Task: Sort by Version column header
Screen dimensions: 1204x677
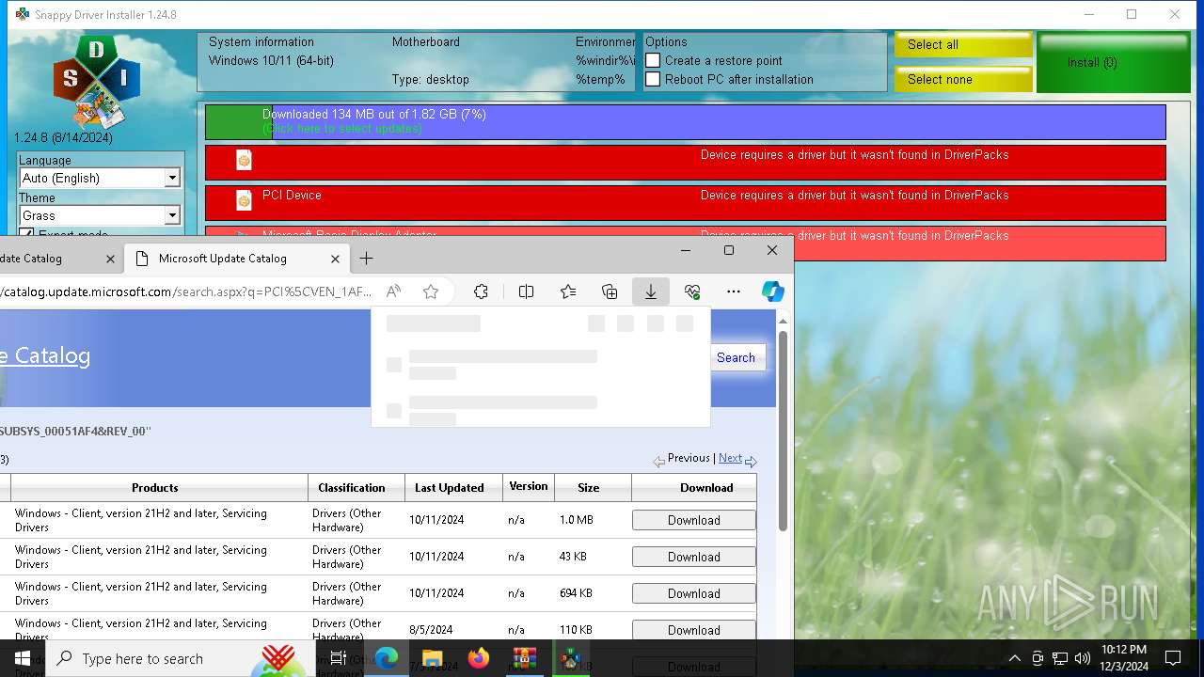Action: point(528,487)
